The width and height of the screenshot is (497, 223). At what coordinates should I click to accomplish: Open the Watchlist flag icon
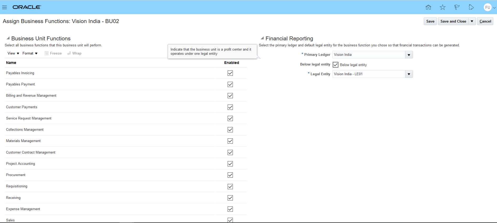(457, 7)
